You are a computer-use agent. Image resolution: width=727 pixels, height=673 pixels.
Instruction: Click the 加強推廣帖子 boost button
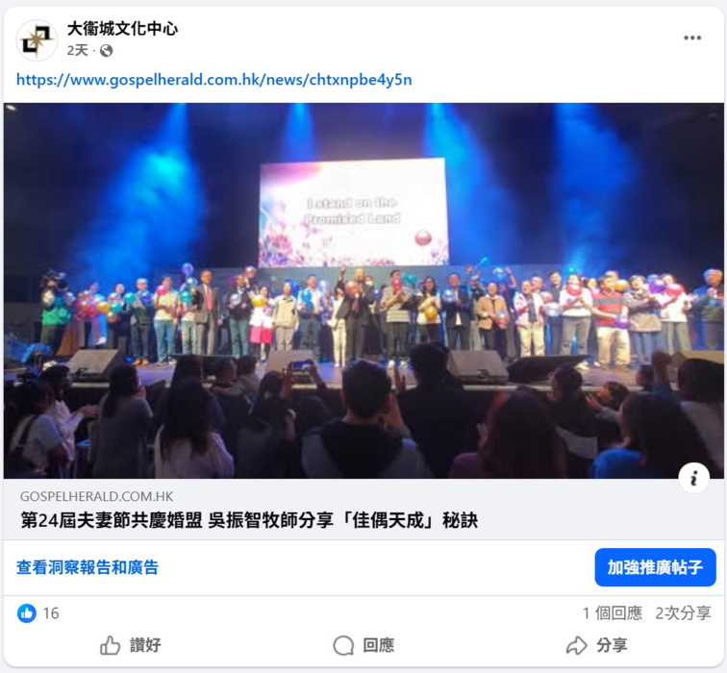click(x=655, y=567)
